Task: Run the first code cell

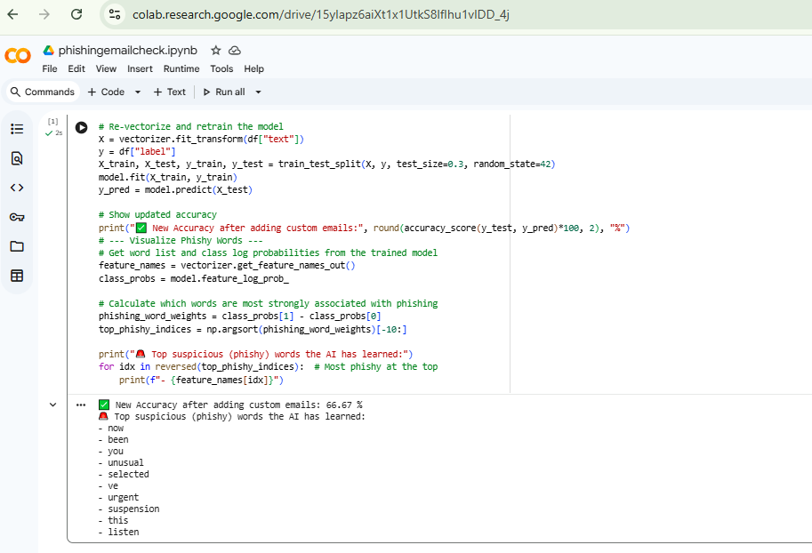Action: coord(81,127)
